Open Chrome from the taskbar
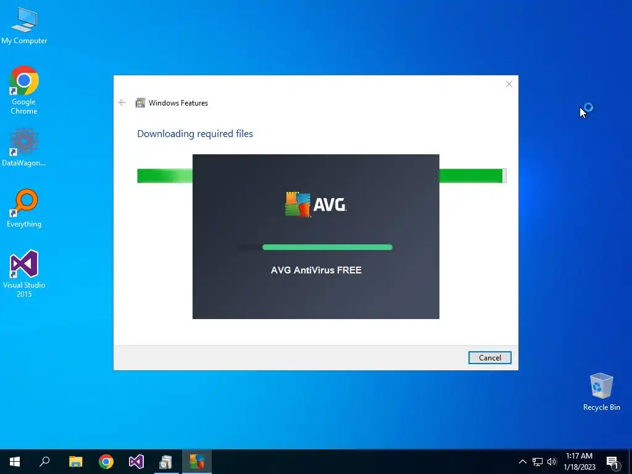 [106, 462]
